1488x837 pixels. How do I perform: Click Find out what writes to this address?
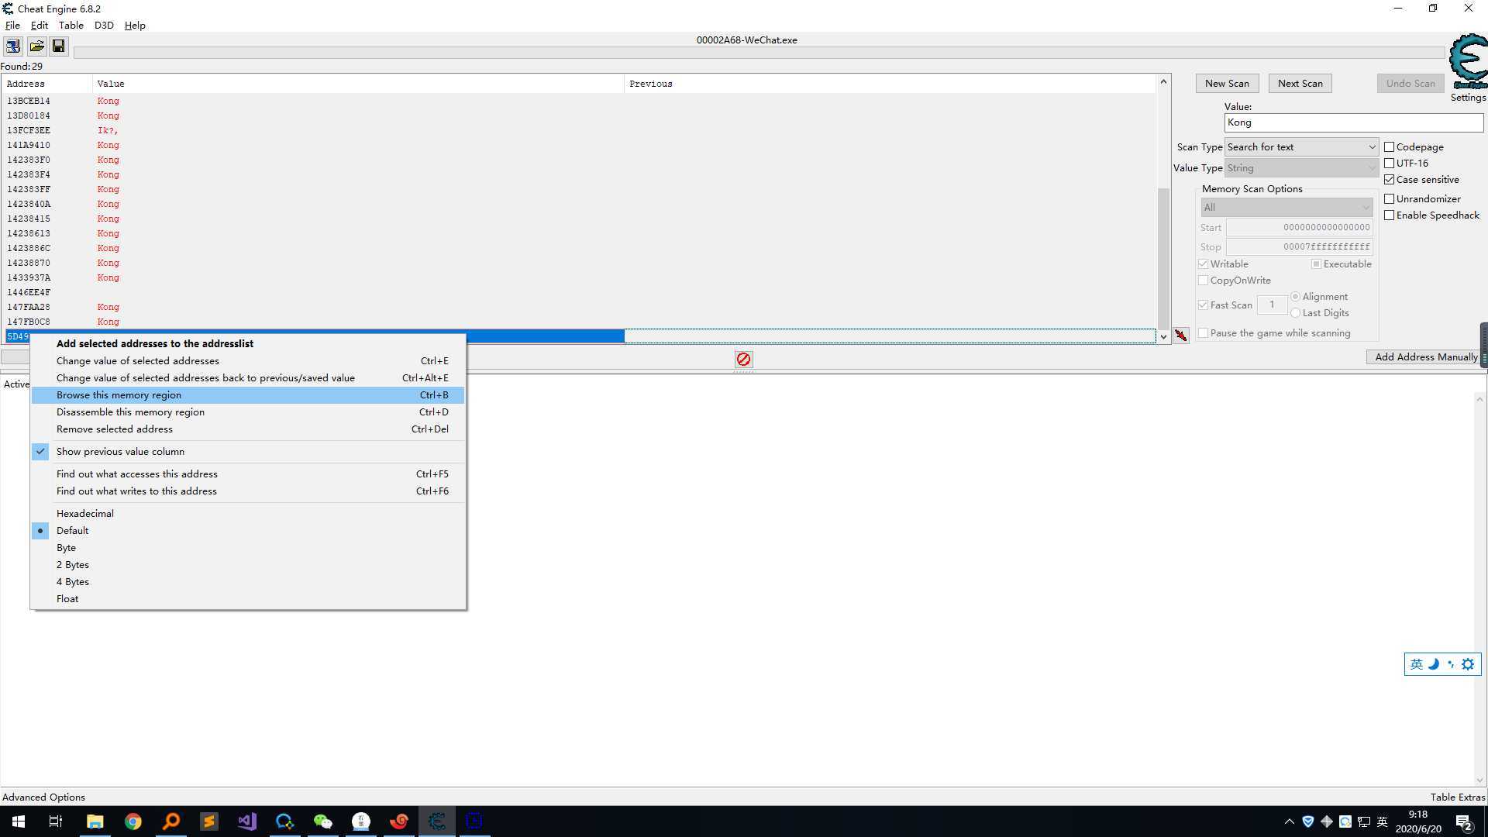point(248,491)
